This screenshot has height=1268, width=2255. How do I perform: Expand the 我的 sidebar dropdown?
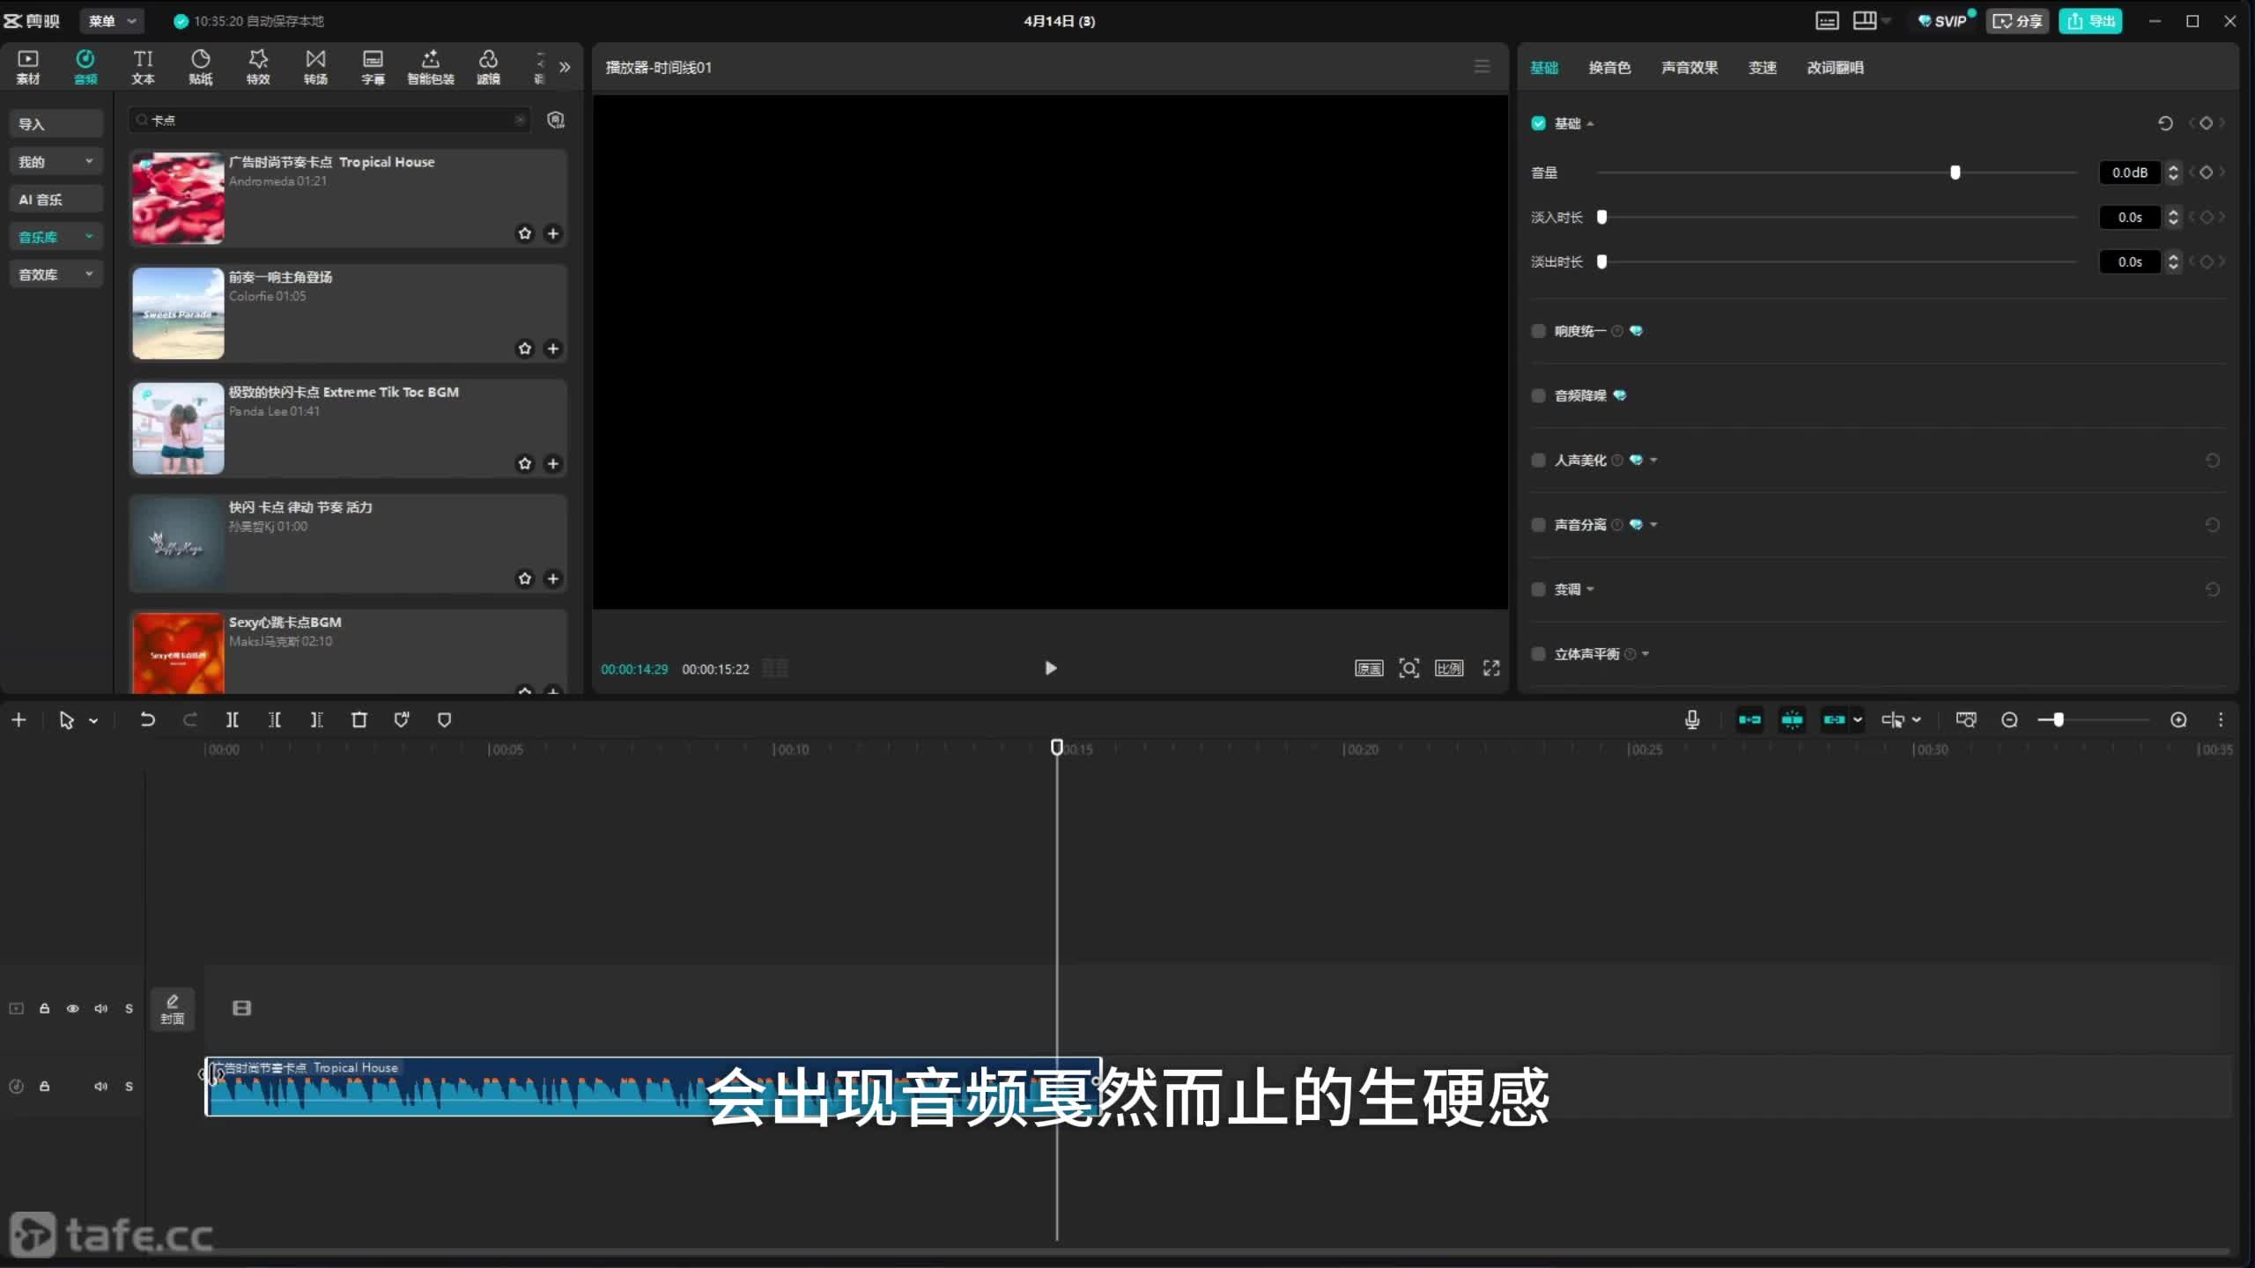tap(89, 161)
